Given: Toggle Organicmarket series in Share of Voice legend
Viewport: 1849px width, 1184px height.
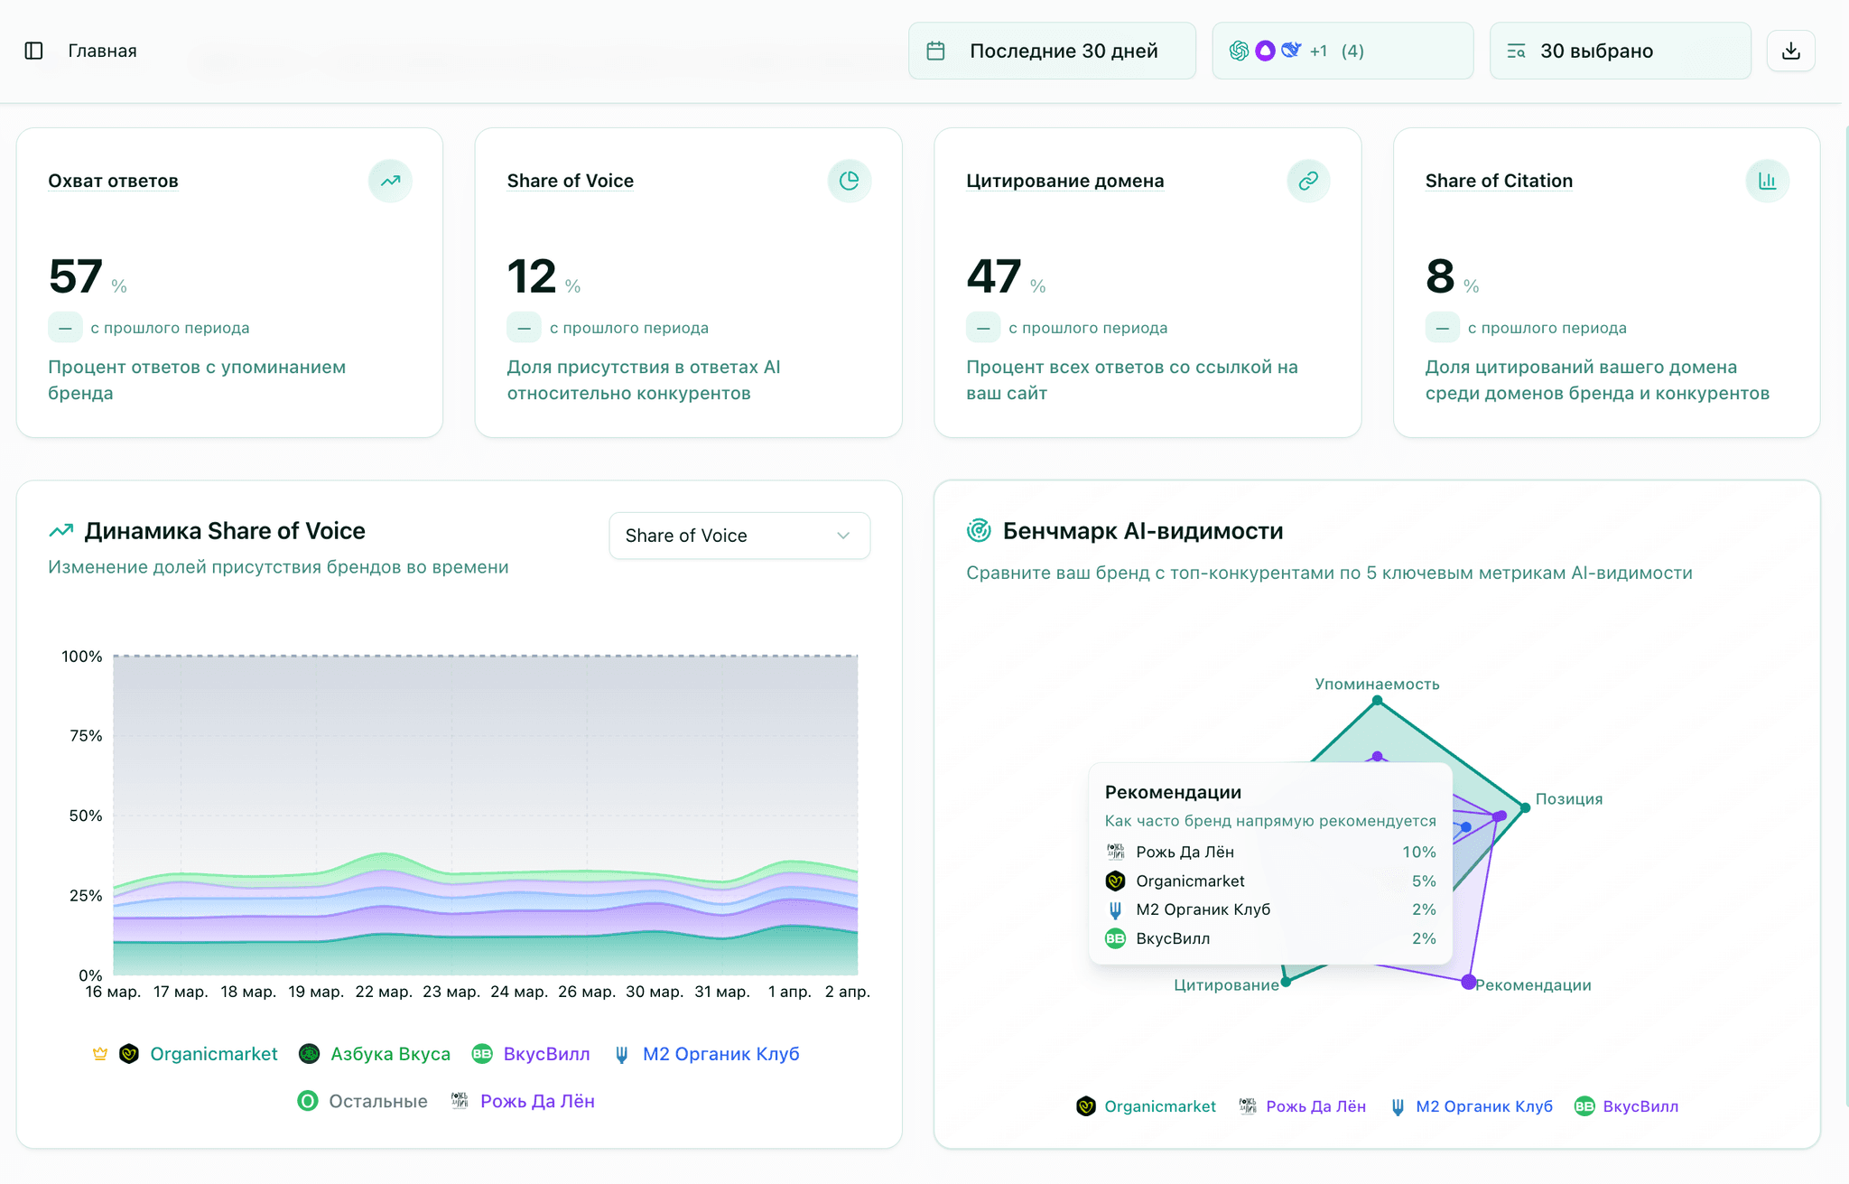Looking at the screenshot, I should pyautogui.click(x=213, y=1054).
